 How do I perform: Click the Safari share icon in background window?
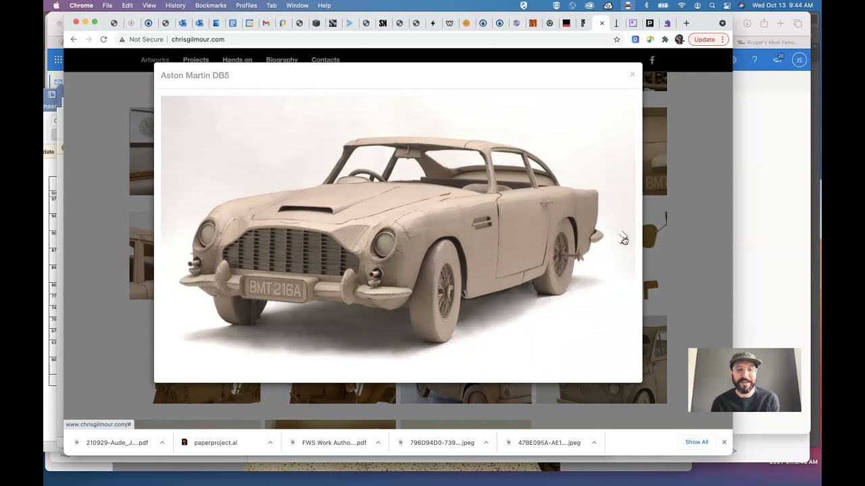pos(764,24)
